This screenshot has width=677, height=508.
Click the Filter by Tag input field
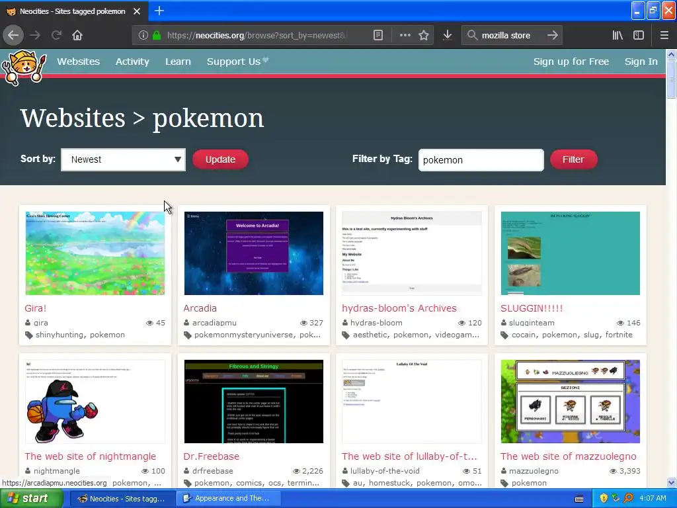pos(481,160)
